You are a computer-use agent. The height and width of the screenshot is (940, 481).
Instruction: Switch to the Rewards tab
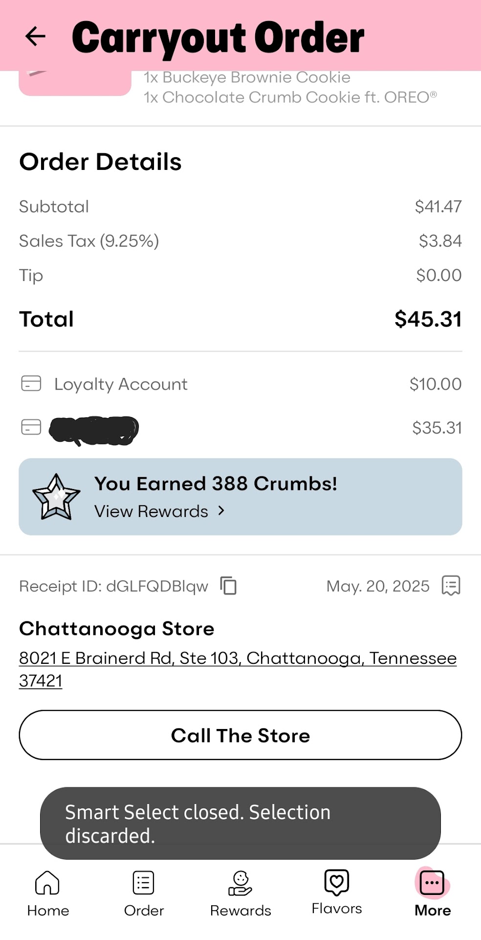240,893
